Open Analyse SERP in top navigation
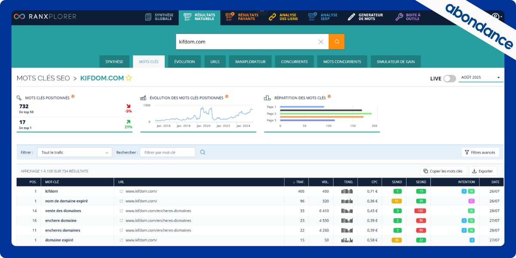 tap(323, 17)
